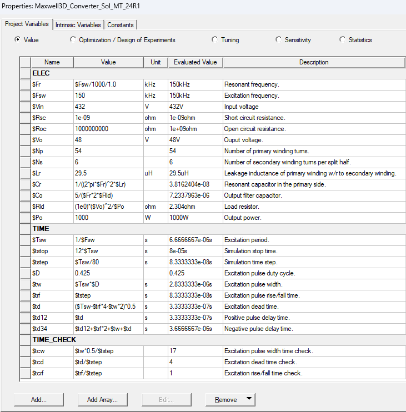Click the $Lr unit cell uH
This screenshot has height=412, width=406.
(156, 173)
